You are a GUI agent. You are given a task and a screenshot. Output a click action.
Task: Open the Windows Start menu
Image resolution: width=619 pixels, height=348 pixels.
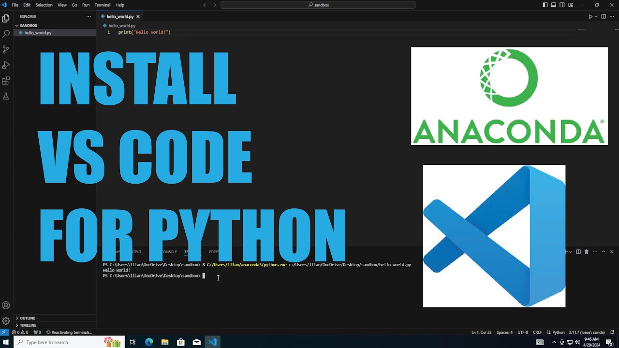pos(7,342)
